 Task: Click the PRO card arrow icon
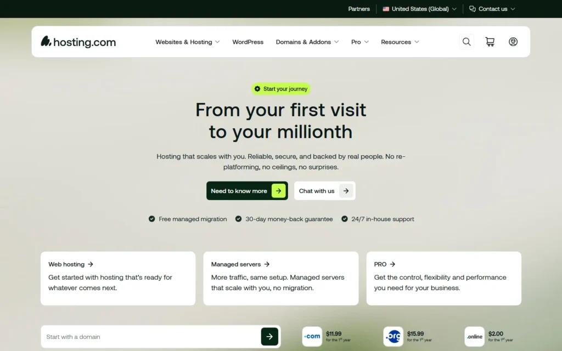[392, 264]
